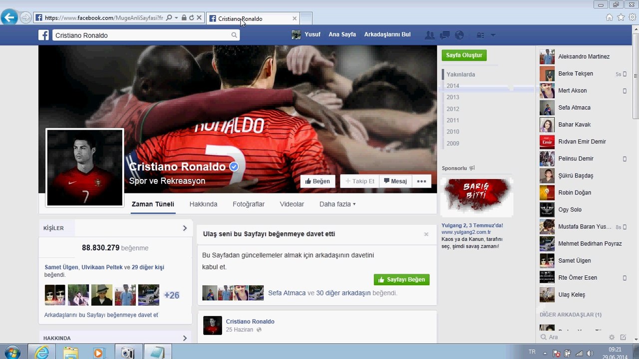Dismiss the page invitation card
The width and height of the screenshot is (639, 359).
tap(426, 234)
